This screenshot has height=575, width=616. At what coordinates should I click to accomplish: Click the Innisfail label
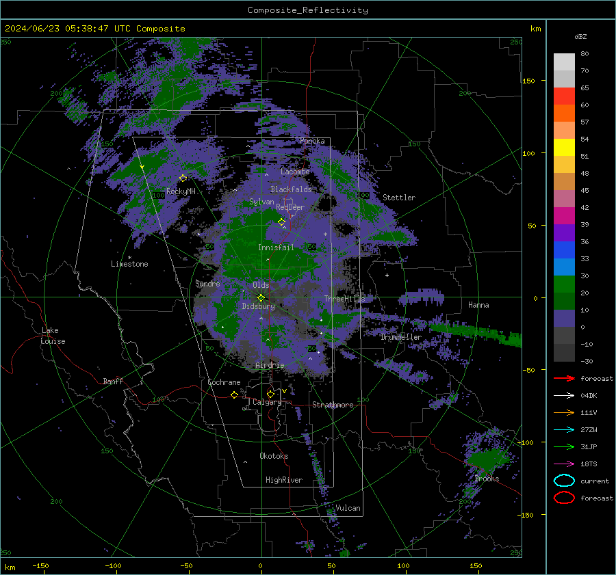point(276,248)
